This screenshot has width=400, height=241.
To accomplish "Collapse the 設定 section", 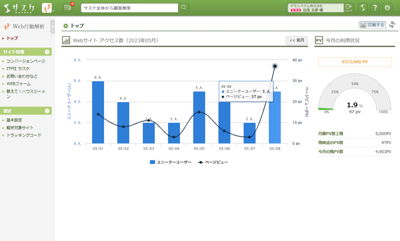I will pyautogui.click(x=47, y=111).
